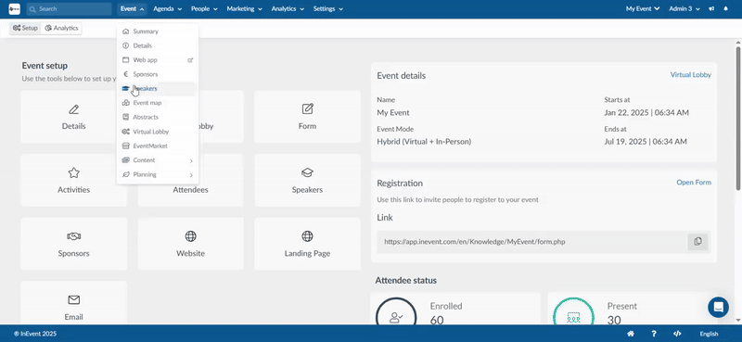The image size is (742, 342).
Task: Select Speakers in the Event menu
Action: point(158,89)
